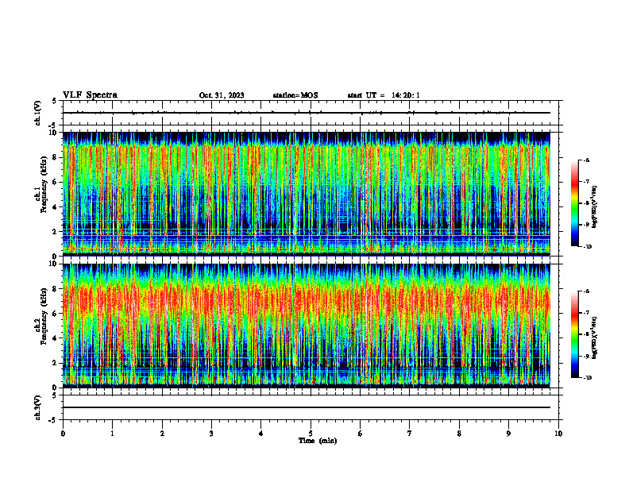This screenshot has height=486, width=629.
Task: Click the "5" tick on ch.3(V) axis
Action: coord(55,395)
